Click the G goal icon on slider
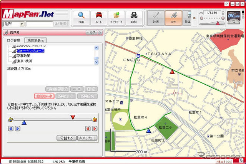246x164 pixels. pyautogui.click(x=95, y=120)
